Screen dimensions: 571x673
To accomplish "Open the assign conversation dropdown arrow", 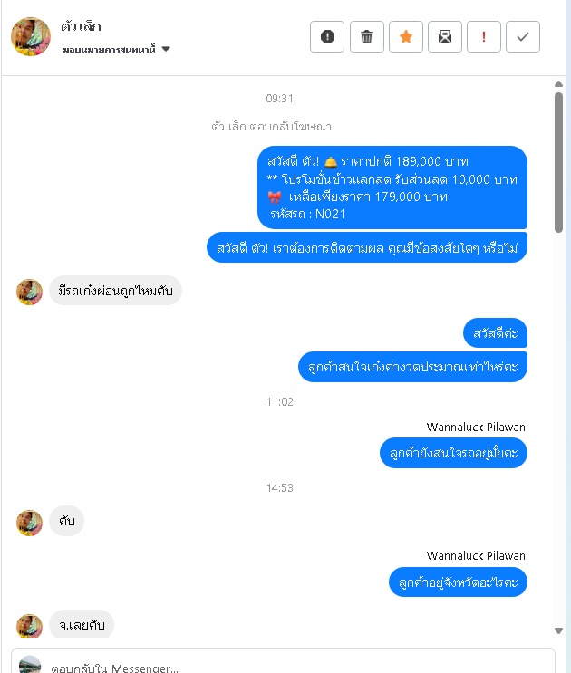I will 166,49.
